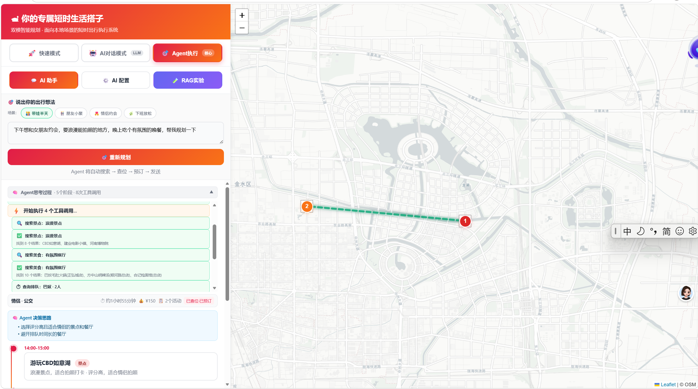The image size is (698, 389).
Task: Click the results panel scrollbar down arrow
Action: click(227, 385)
